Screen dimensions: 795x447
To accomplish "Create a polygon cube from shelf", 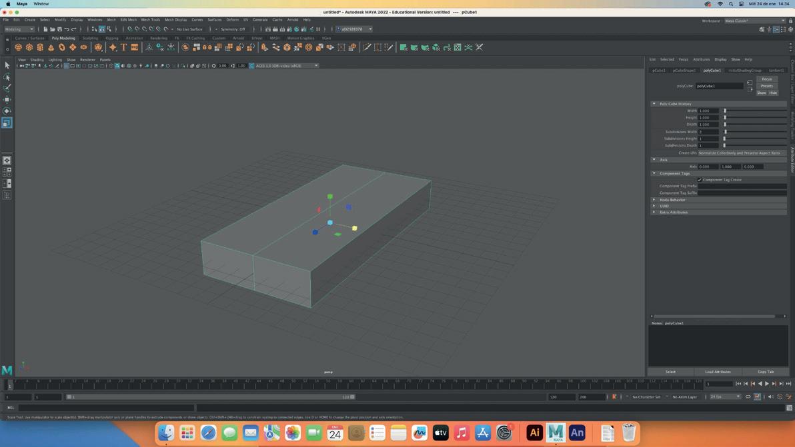I will 29,47.
